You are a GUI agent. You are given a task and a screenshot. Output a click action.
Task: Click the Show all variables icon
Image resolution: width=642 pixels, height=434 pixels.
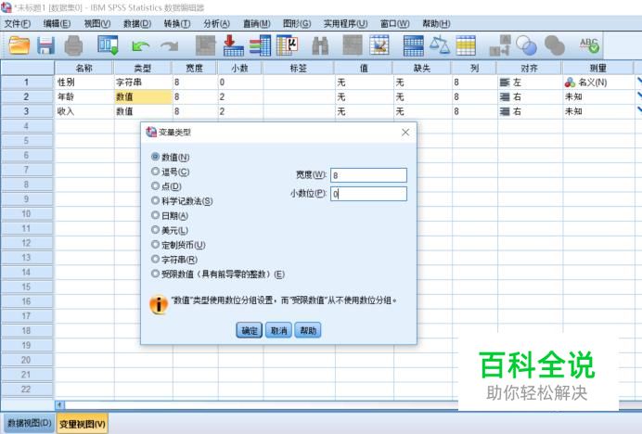click(555, 45)
